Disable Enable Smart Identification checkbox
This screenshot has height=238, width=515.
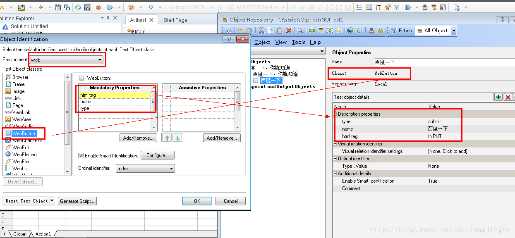pyautogui.click(x=81, y=156)
